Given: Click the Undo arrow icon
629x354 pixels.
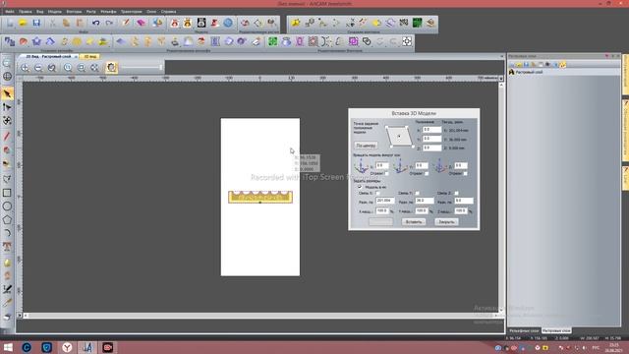Looking at the screenshot, I should click(x=95, y=23).
